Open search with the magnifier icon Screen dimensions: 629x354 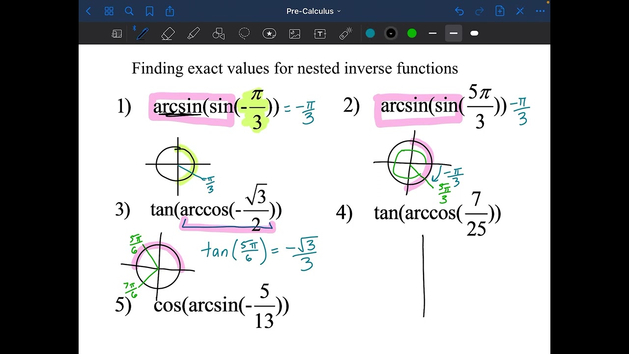[129, 11]
